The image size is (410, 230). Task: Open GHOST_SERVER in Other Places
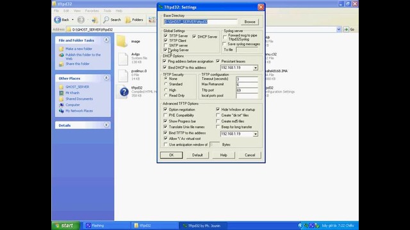coord(77,87)
